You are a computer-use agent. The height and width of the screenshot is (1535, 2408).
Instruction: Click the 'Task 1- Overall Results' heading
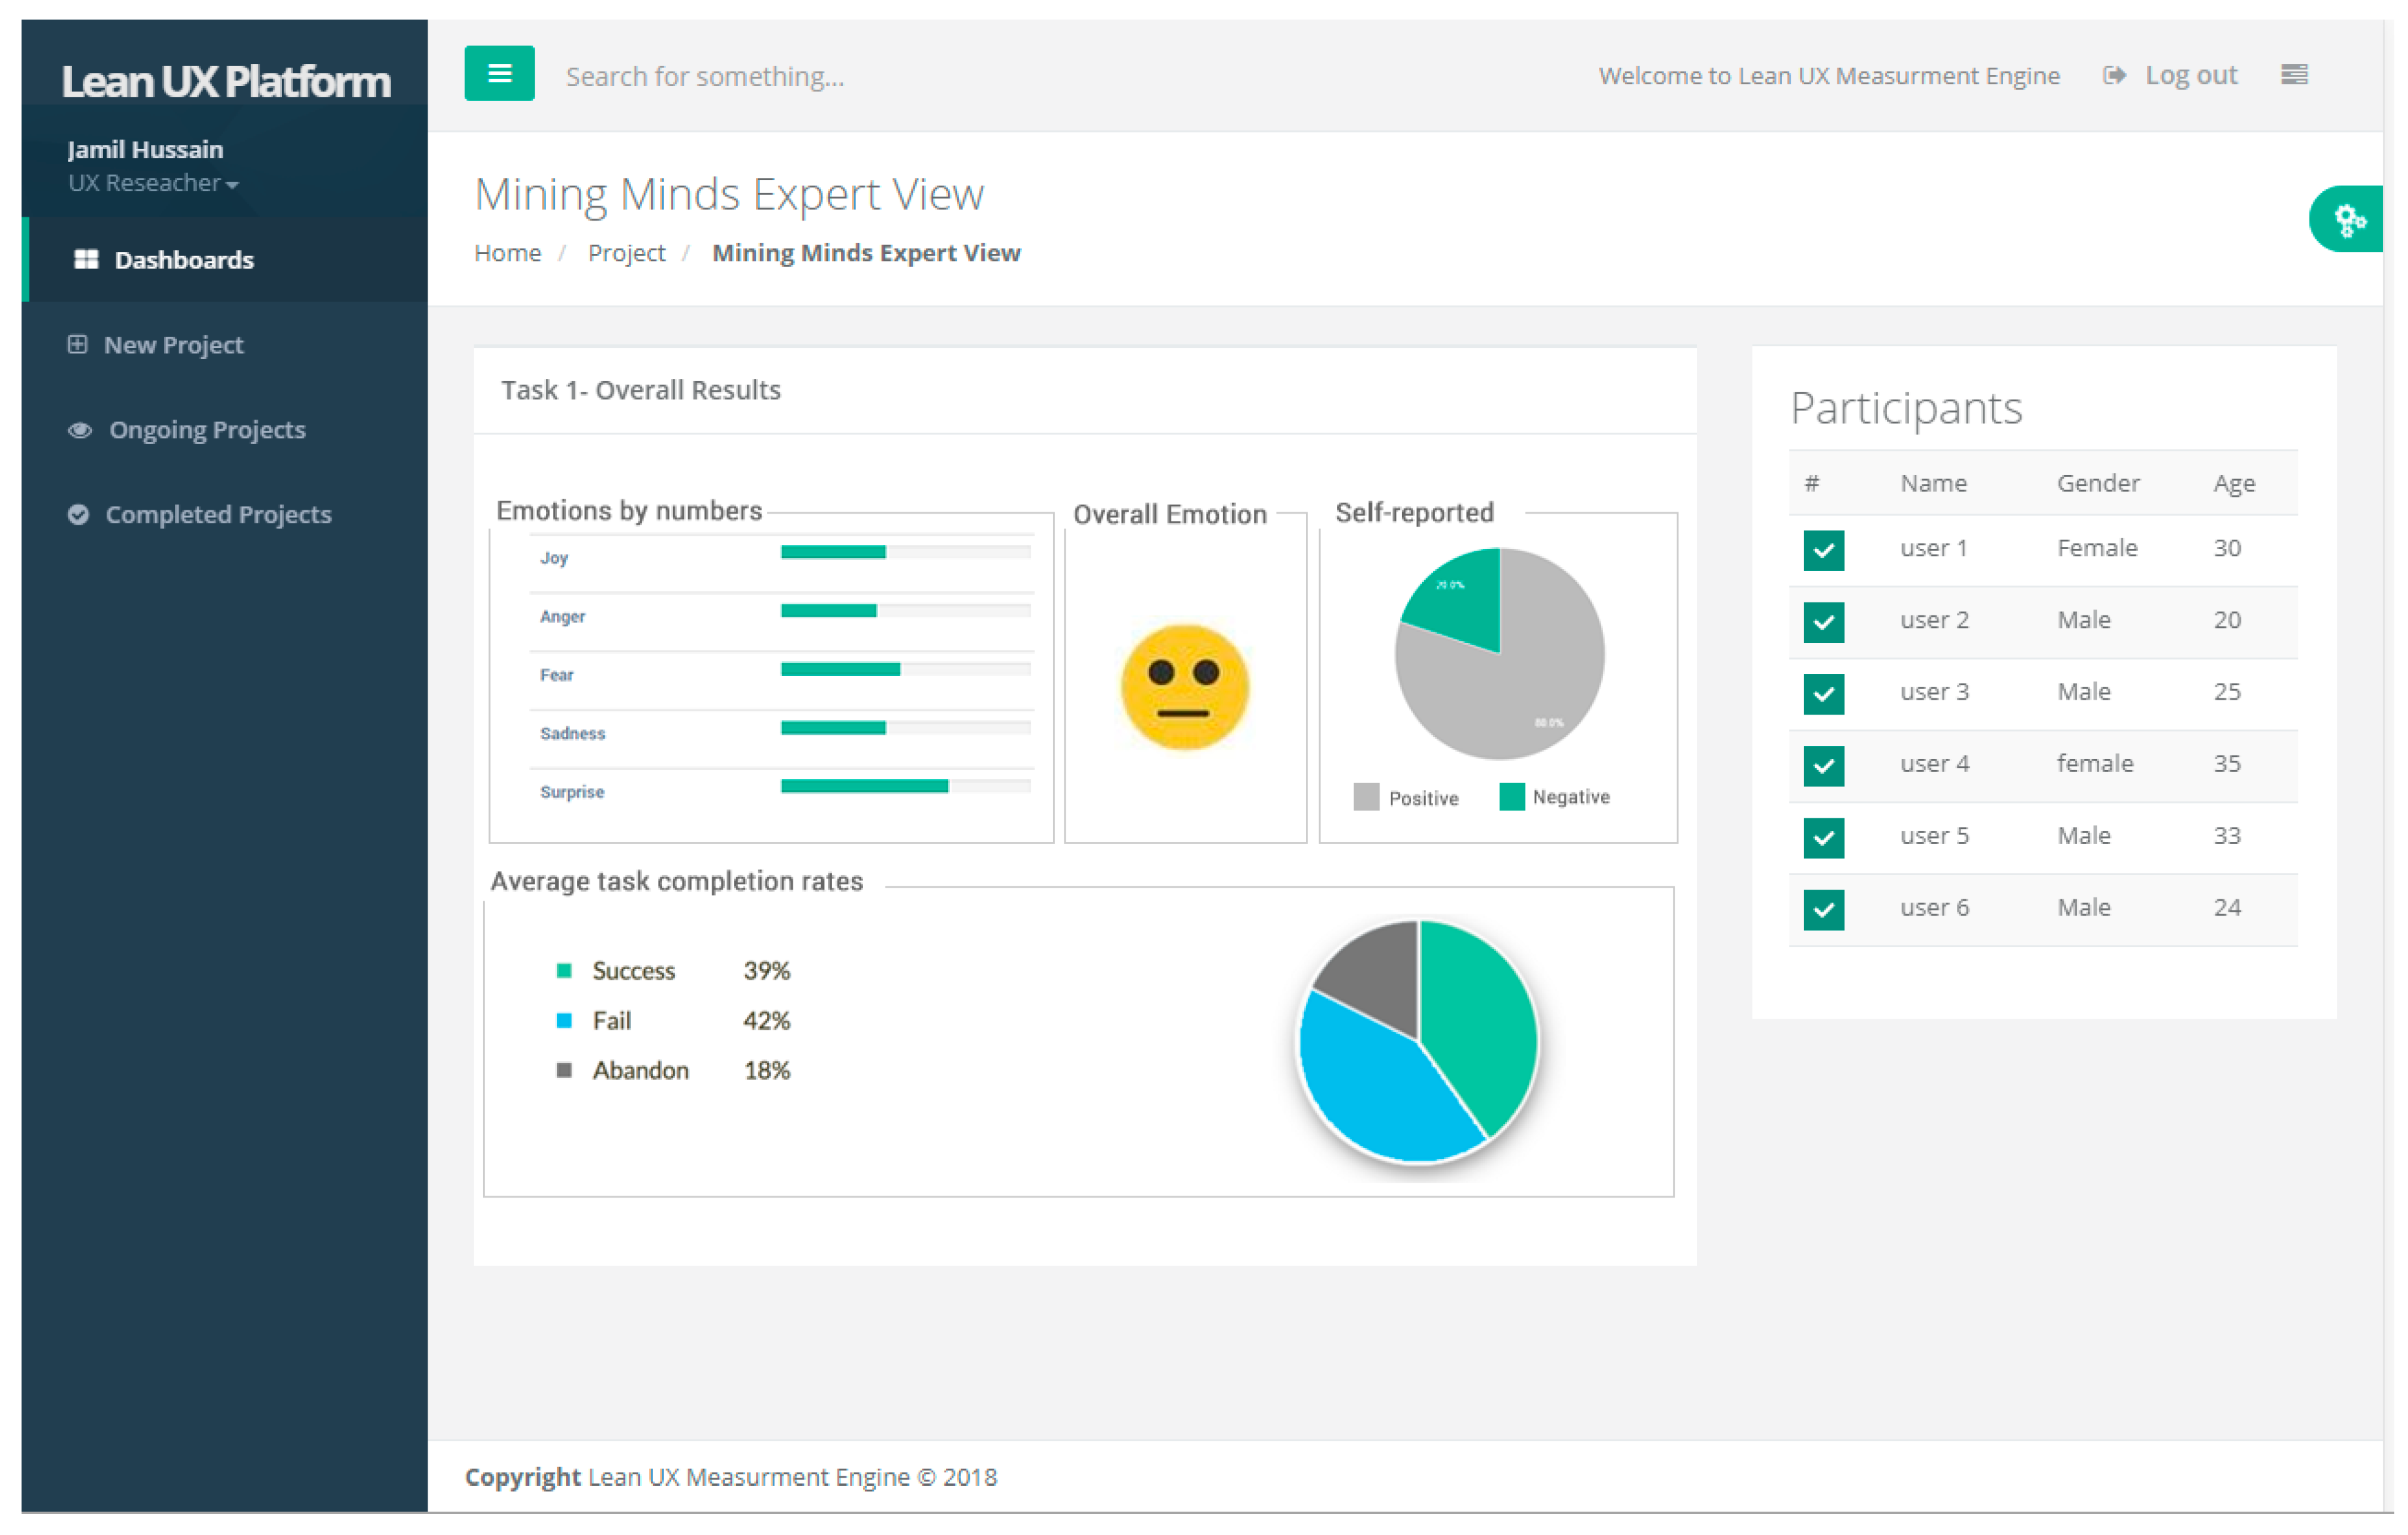click(641, 391)
